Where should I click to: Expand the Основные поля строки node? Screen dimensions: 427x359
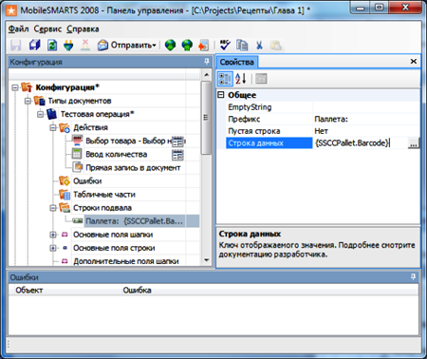coord(53,248)
